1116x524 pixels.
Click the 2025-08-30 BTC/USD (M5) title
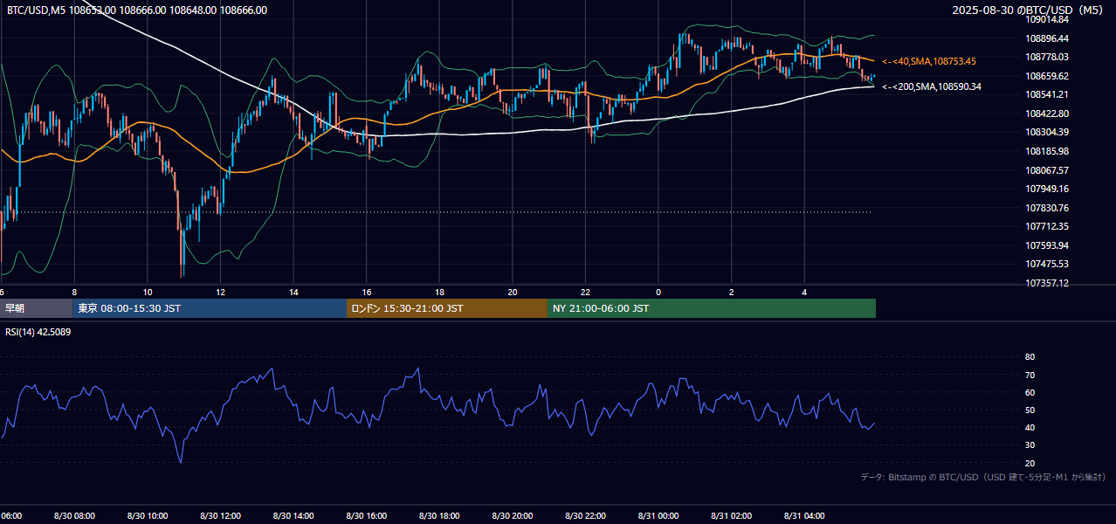point(1028,10)
